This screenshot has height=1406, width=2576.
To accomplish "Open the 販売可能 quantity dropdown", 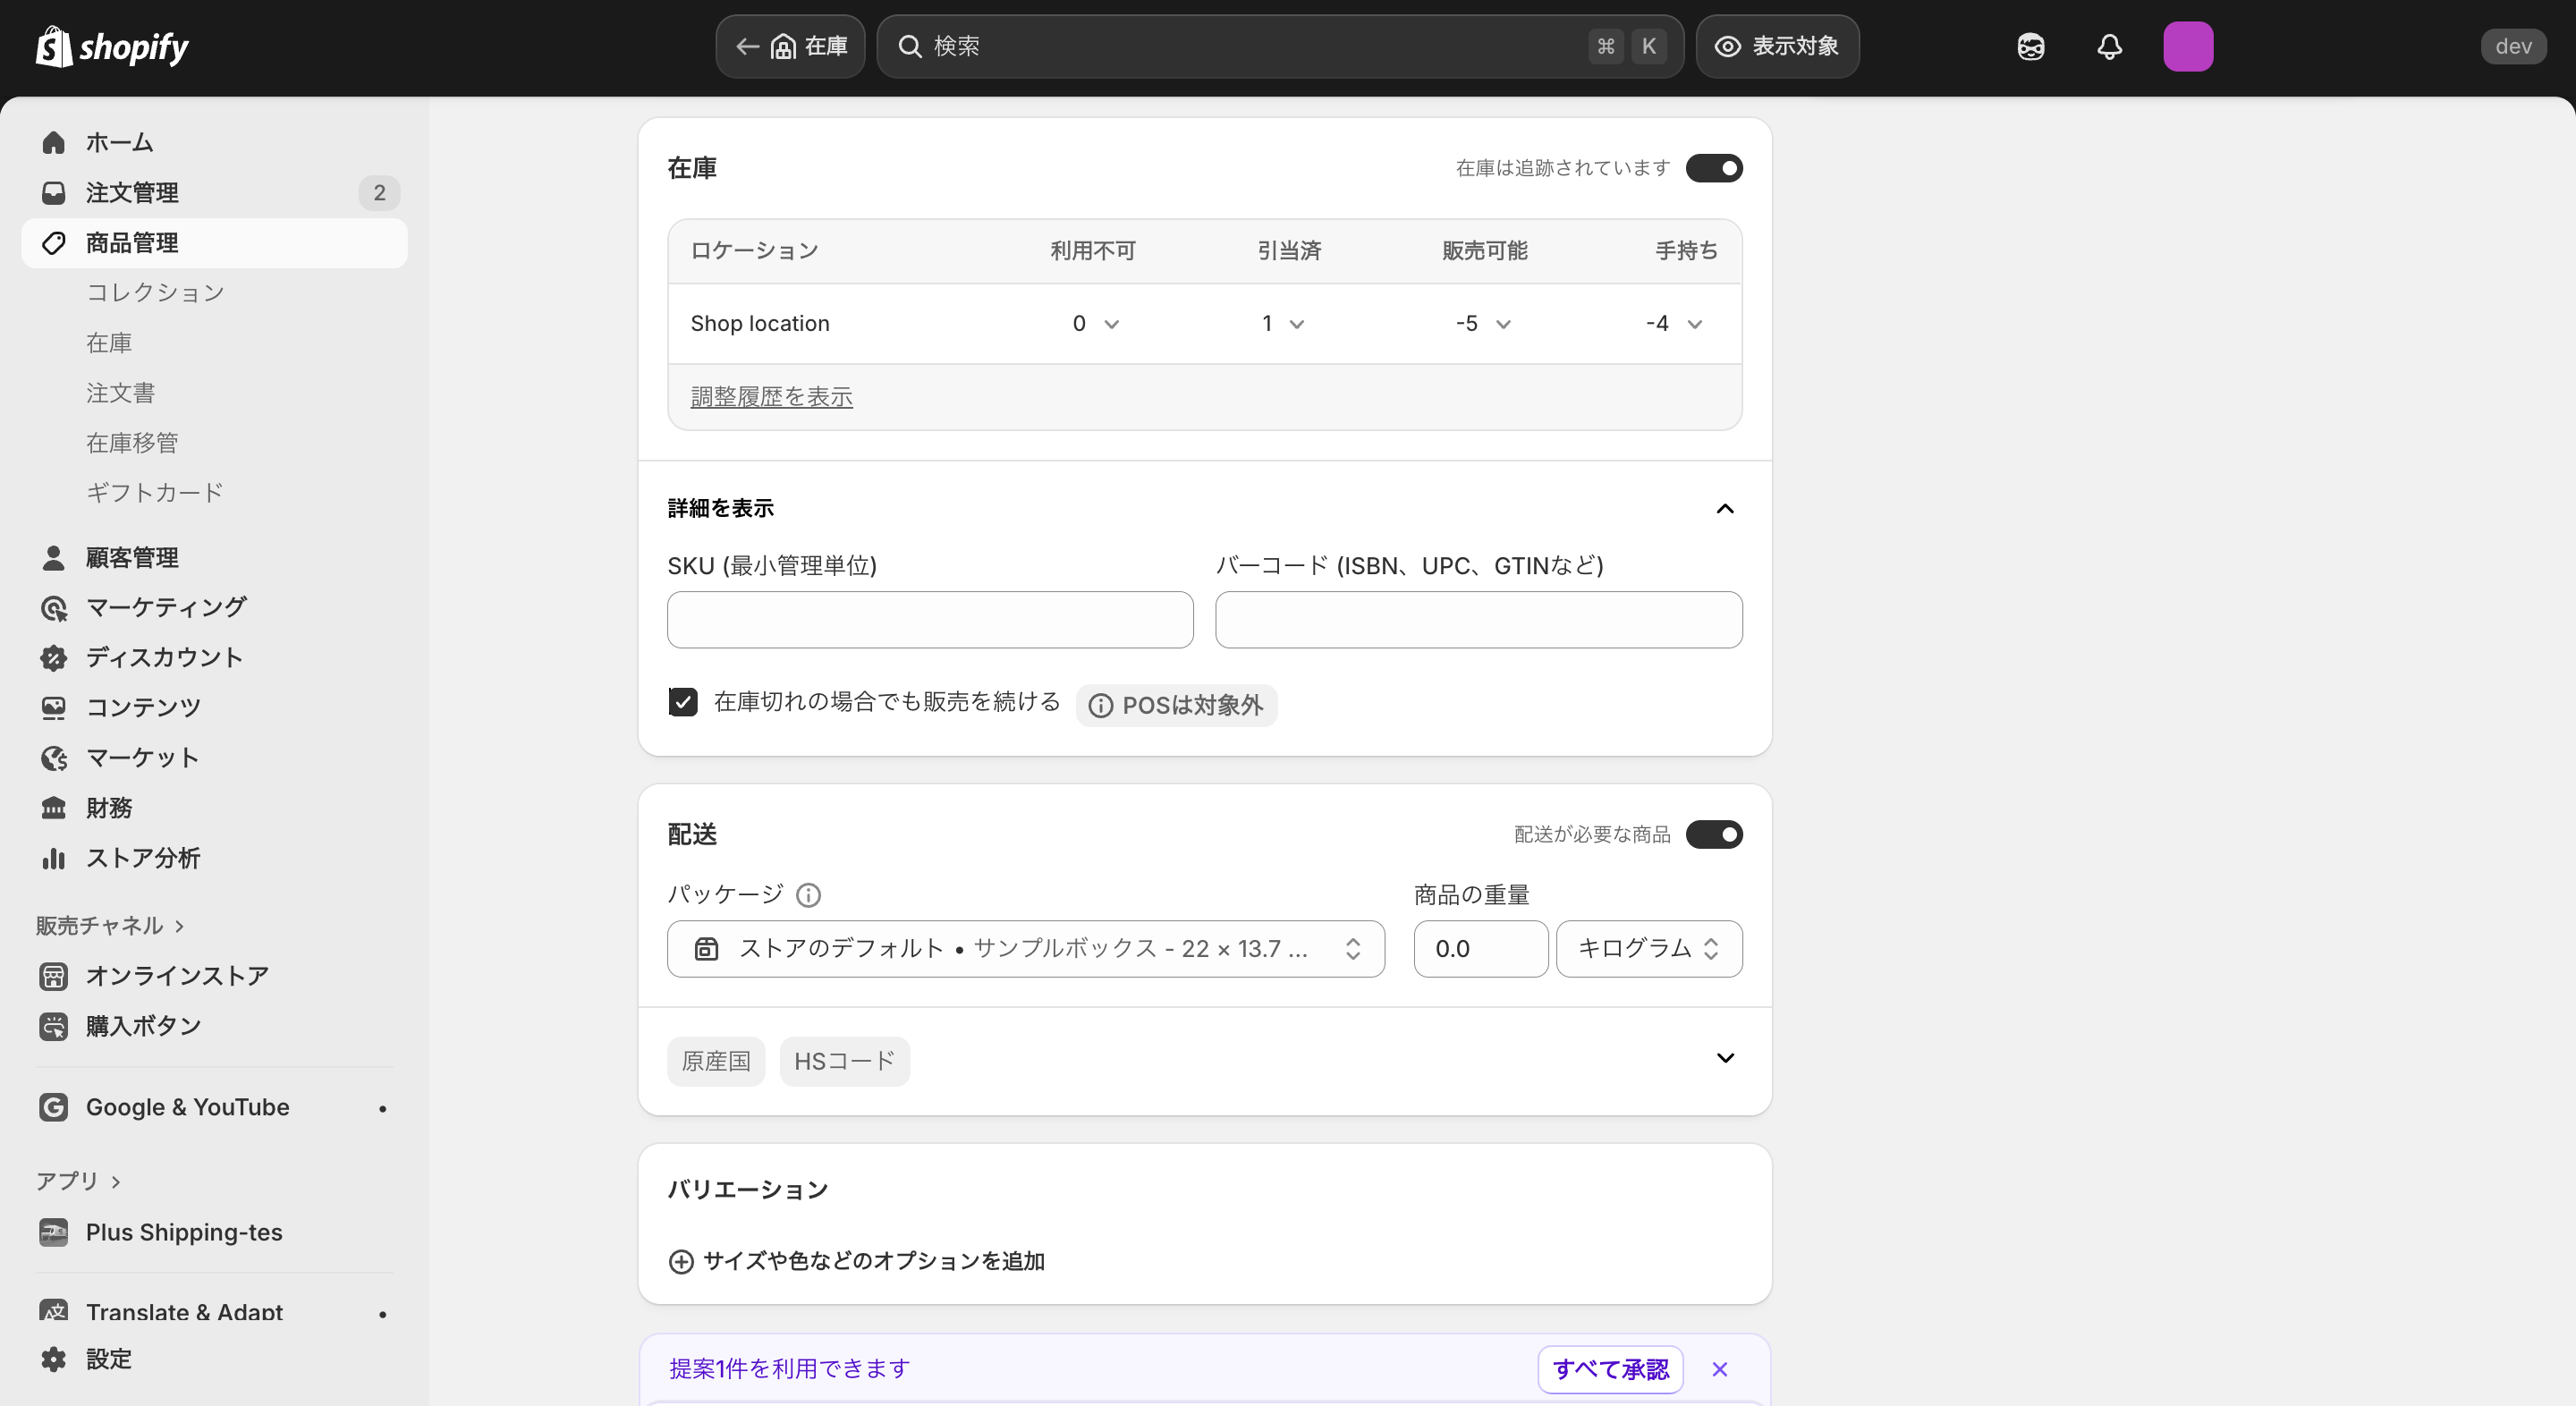I will click(x=1484, y=324).
